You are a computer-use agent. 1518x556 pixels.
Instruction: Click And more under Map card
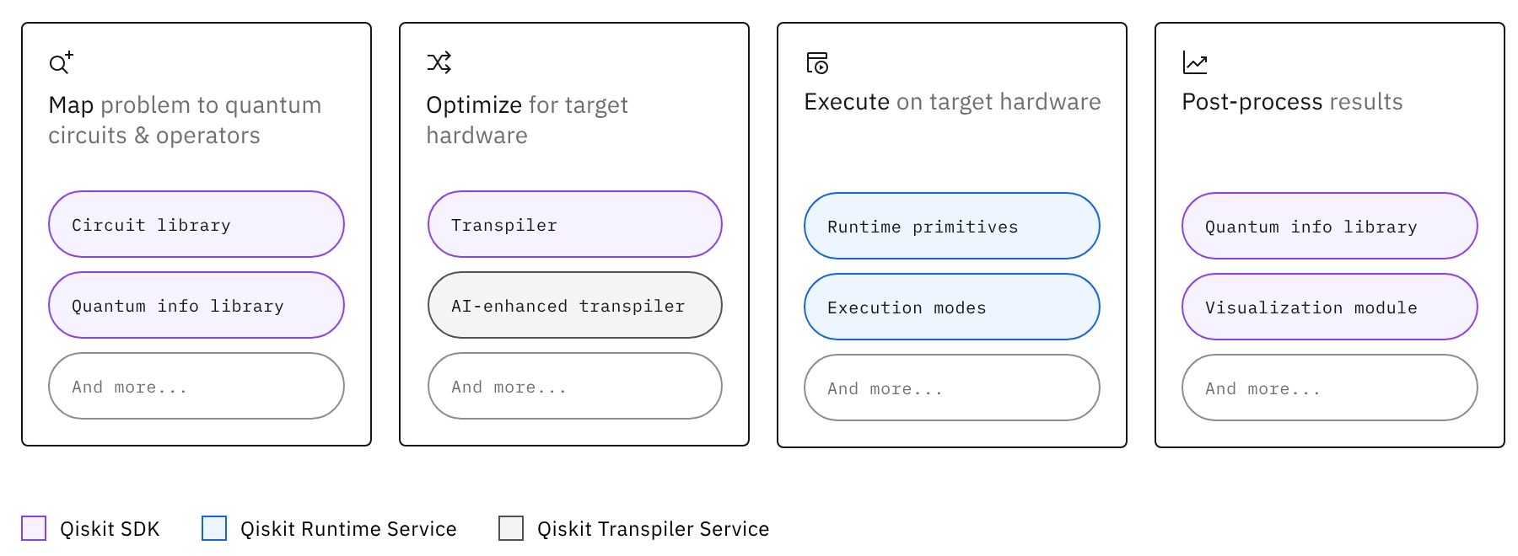pos(196,386)
